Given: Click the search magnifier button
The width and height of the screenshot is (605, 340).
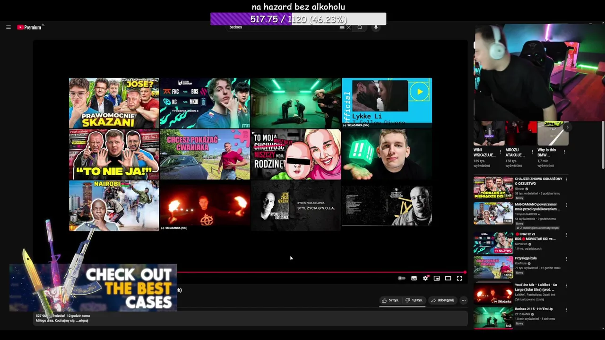Looking at the screenshot, I should [360, 27].
